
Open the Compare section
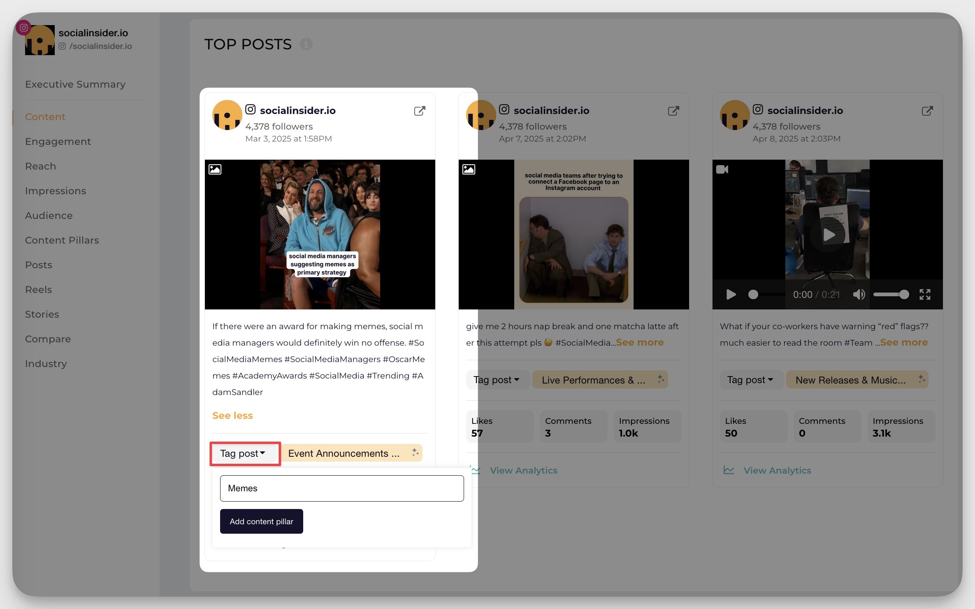(x=48, y=339)
